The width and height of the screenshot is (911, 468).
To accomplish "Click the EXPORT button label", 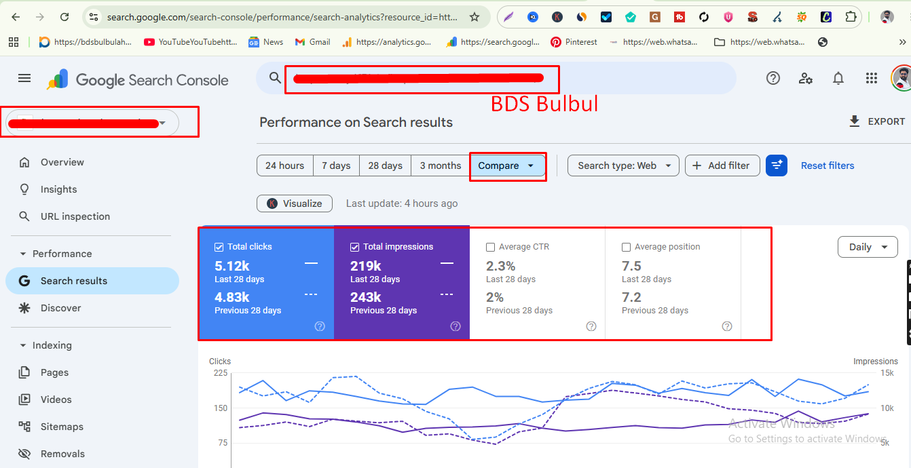I will click(x=887, y=121).
